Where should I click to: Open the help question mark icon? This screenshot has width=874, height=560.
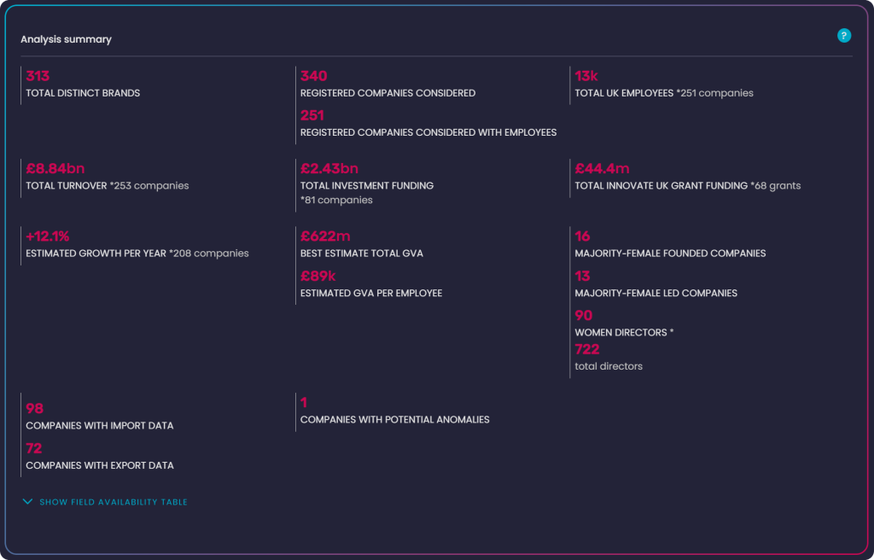point(844,36)
